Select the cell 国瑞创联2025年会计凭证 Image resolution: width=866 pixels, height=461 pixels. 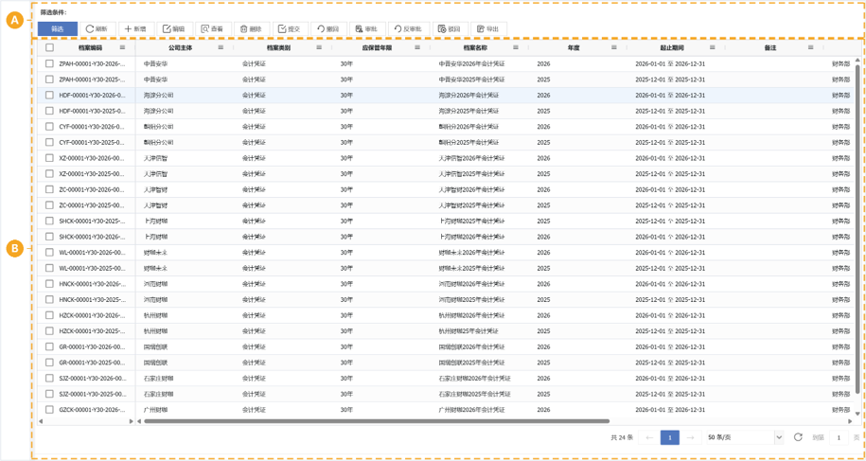point(471,363)
